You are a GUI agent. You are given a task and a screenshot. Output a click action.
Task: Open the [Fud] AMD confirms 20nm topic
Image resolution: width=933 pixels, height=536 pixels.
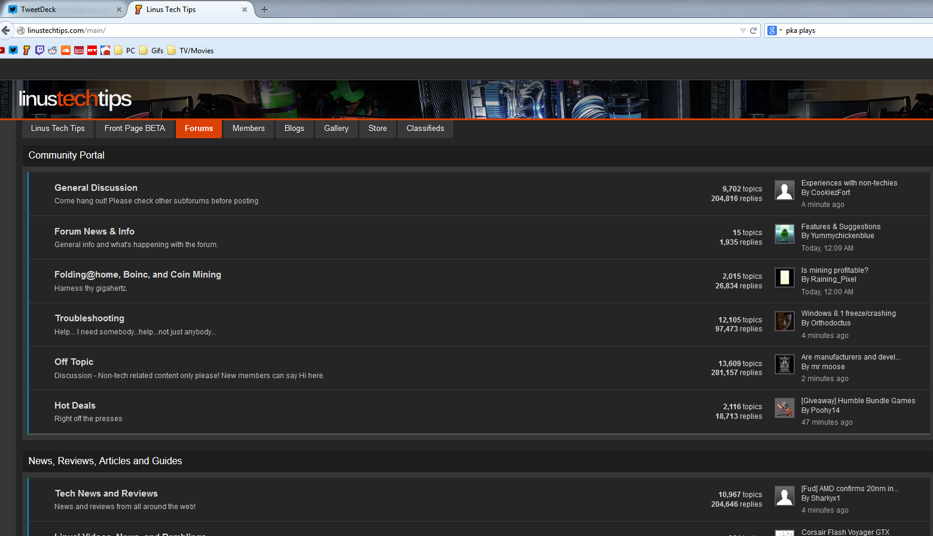[x=850, y=489]
